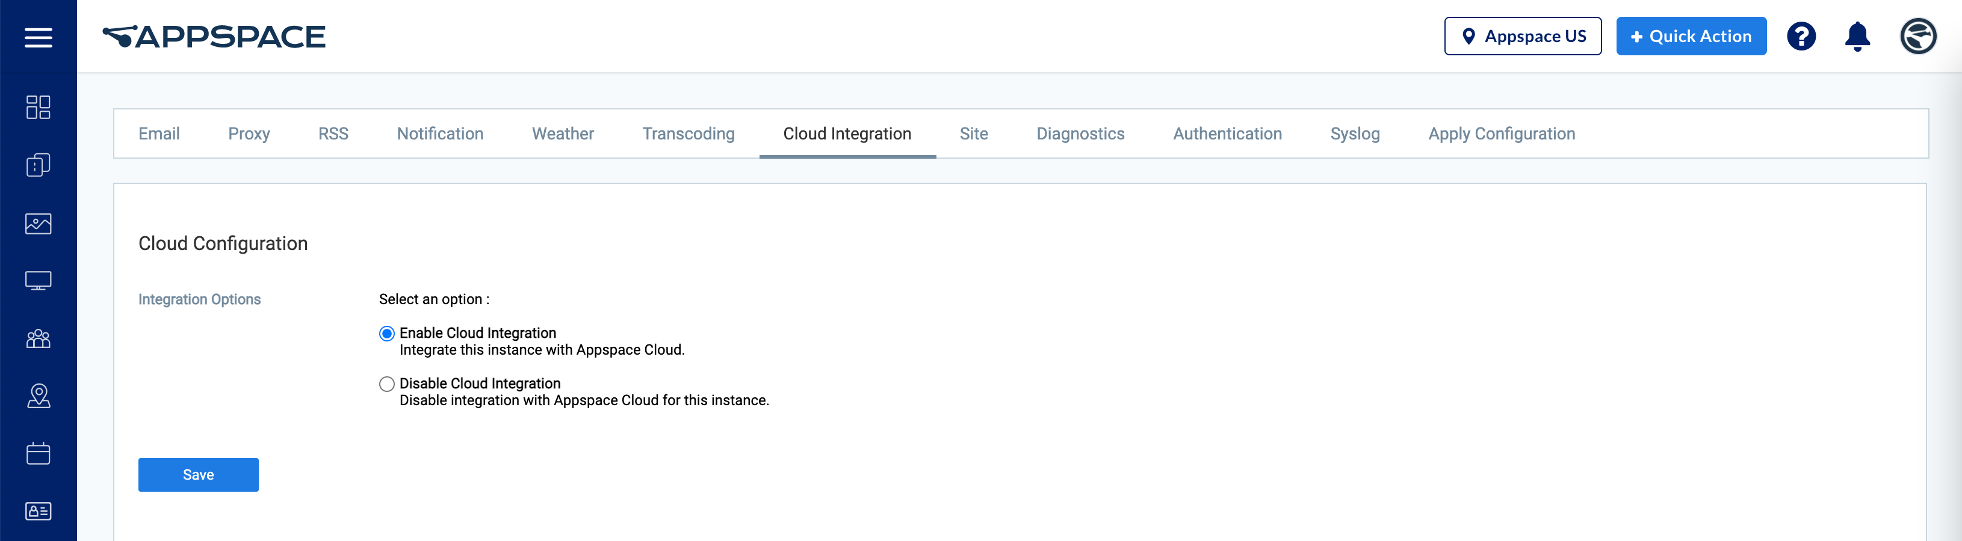Click the 'Select an option :' text
Screen dimensions: 1962x541
[x=434, y=300]
